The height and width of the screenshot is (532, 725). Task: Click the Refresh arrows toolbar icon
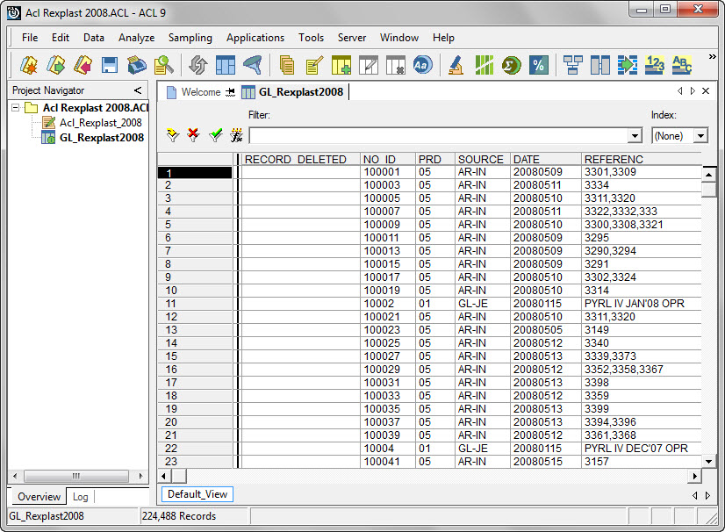[198, 65]
